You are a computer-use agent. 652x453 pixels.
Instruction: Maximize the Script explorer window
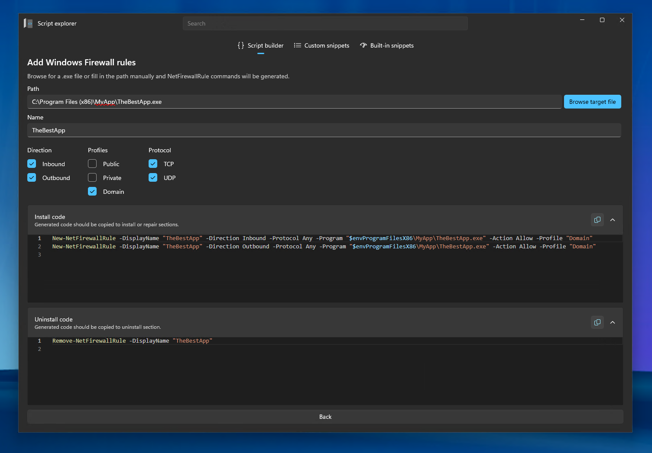click(602, 20)
